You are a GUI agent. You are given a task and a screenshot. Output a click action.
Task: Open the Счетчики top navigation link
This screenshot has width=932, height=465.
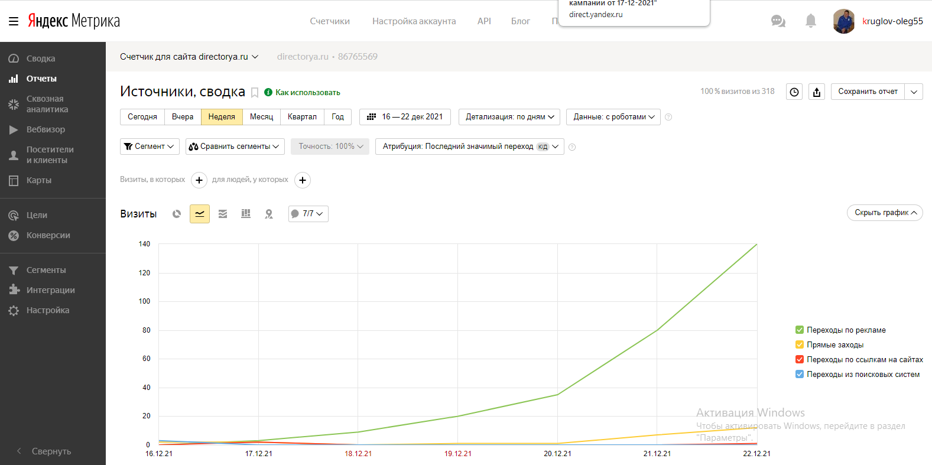[x=330, y=21]
